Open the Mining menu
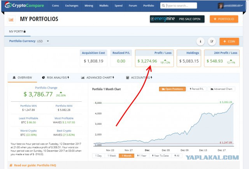249x169 pixels. pyautogui.click(x=89, y=5)
